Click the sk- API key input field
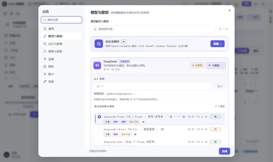The height and width of the screenshot is (162, 273). tap(153, 86)
